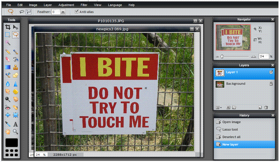Select the Crop tool
This screenshot has height=162, width=279.
click(x=8, y=27)
